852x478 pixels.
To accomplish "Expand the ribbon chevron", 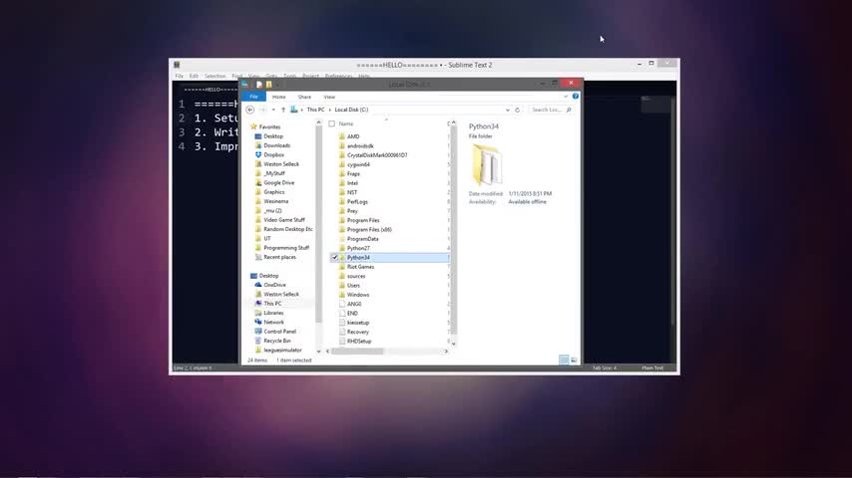I will (566, 96).
